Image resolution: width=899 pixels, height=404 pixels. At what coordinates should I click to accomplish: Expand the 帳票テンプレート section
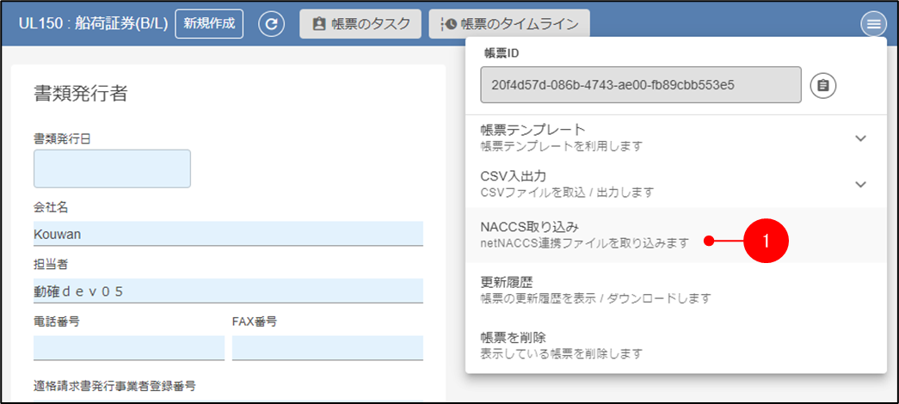click(860, 138)
